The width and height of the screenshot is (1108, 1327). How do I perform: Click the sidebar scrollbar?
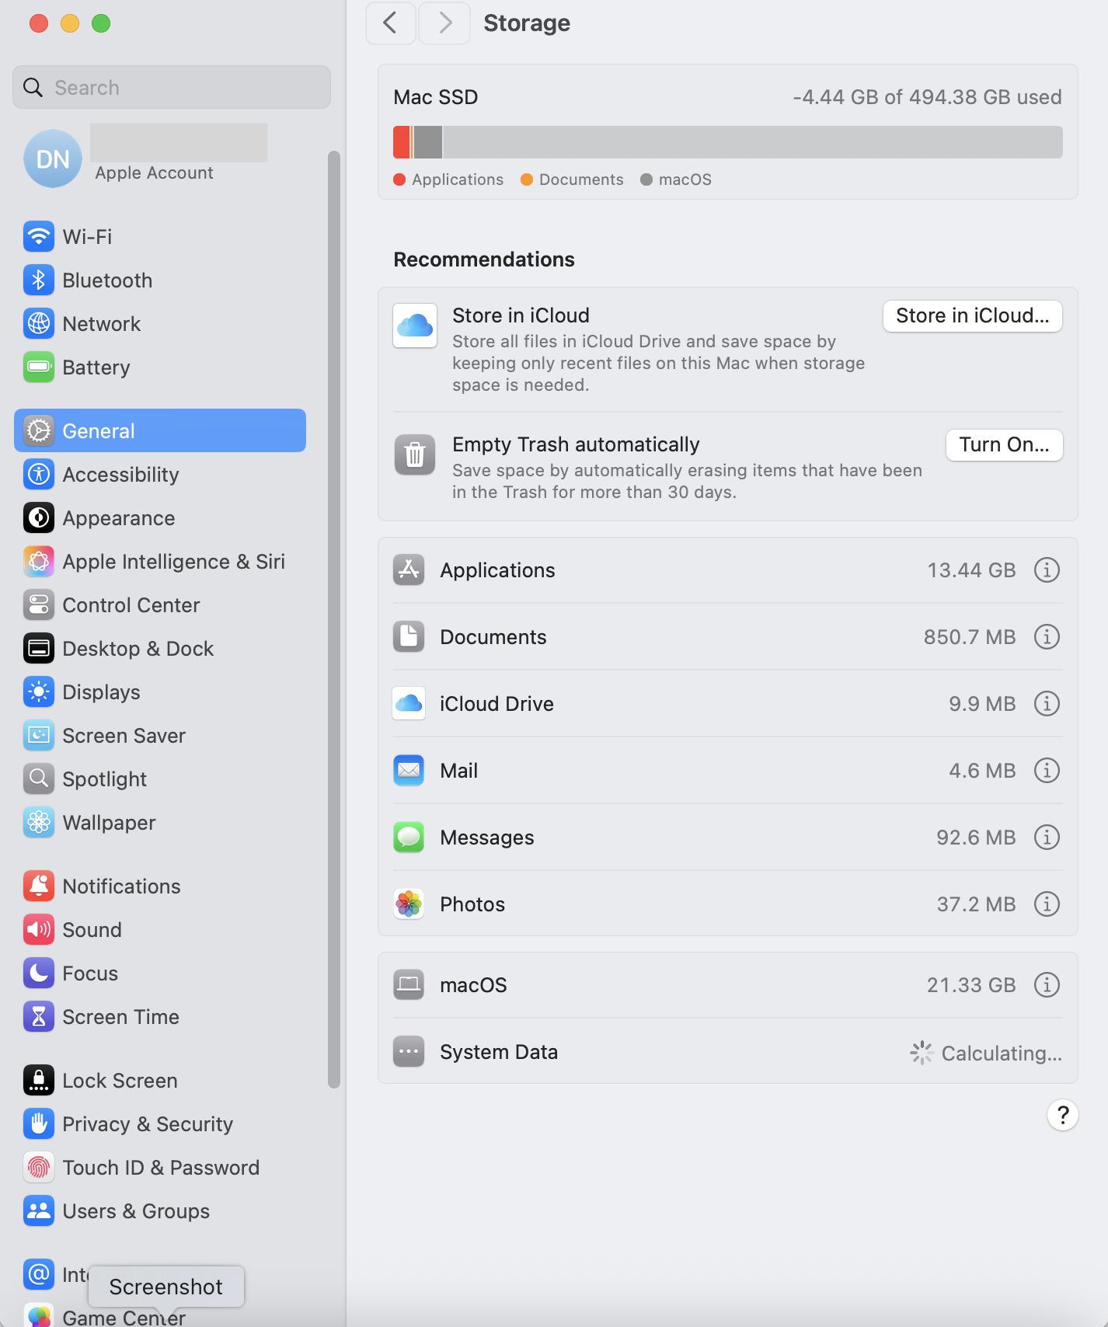pos(334,619)
